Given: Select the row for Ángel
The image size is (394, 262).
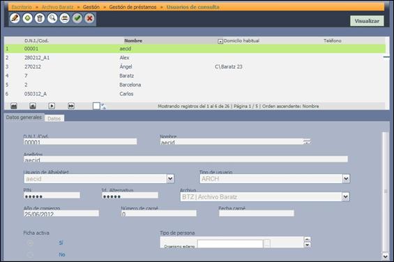Looking at the screenshot, I should point(195,67).
